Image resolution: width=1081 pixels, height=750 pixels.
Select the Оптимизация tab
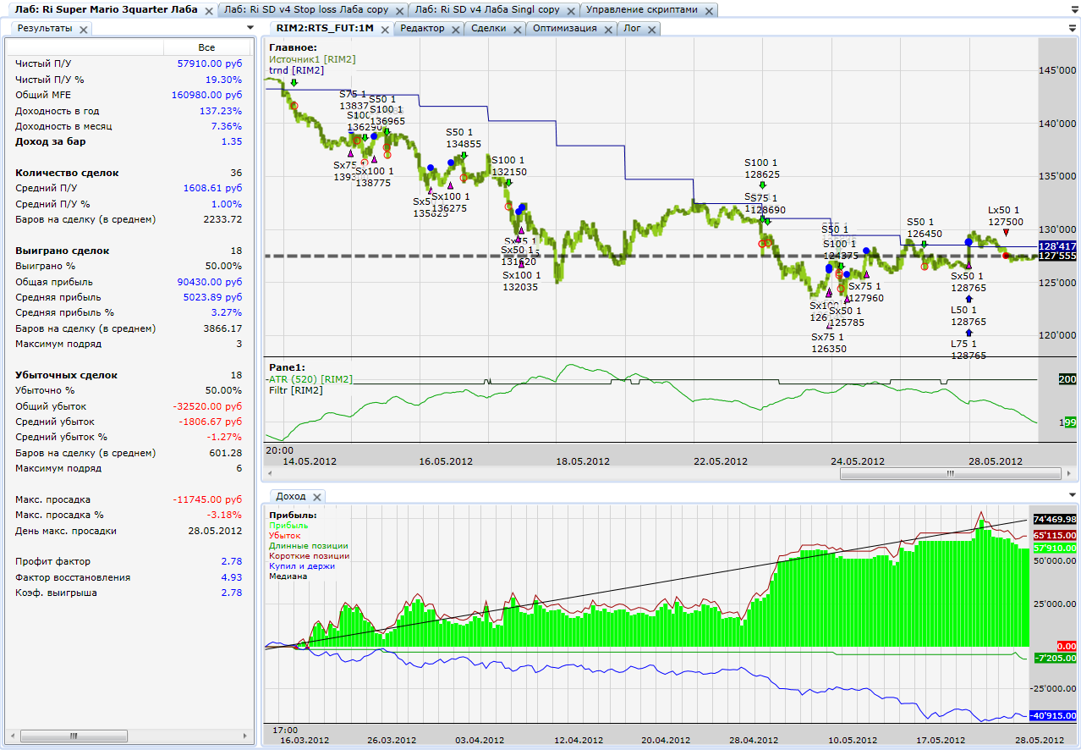563,29
